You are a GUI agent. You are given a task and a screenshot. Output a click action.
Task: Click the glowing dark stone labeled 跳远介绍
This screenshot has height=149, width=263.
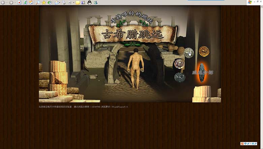tap(201, 72)
